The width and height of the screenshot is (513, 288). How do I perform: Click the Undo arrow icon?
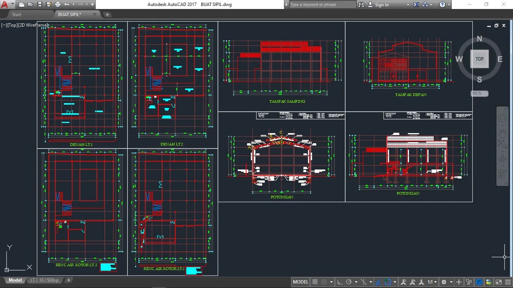click(67, 4)
